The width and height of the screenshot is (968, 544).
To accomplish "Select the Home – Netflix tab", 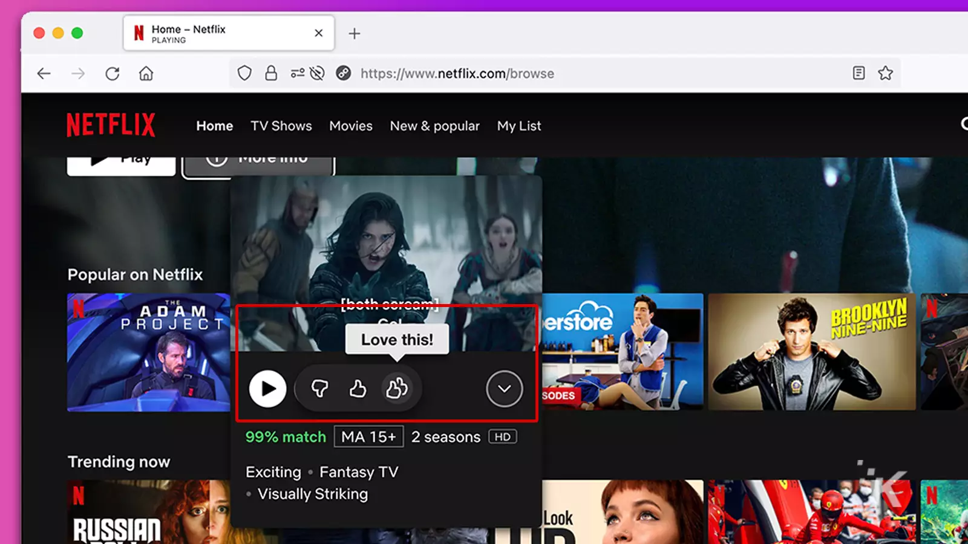I will [x=229, y=33].
